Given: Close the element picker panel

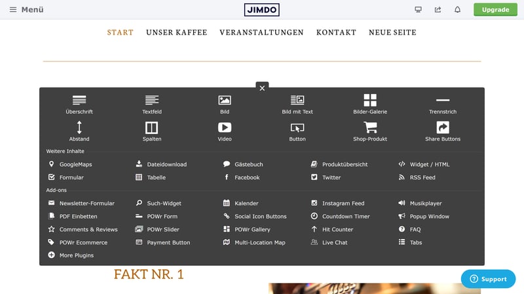Looking at the screenshot, I should 262,88.
